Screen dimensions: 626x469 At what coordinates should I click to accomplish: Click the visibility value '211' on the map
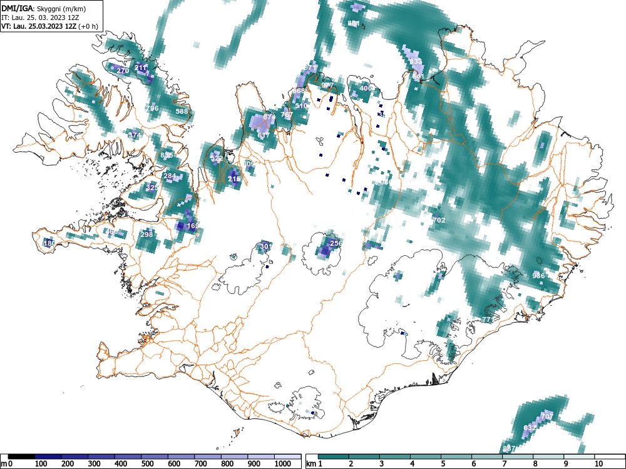click(x=140, y=68)
